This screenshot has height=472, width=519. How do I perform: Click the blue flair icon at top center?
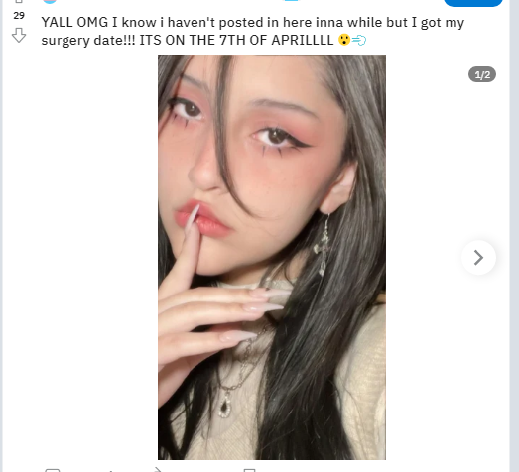tap(293, 1)
